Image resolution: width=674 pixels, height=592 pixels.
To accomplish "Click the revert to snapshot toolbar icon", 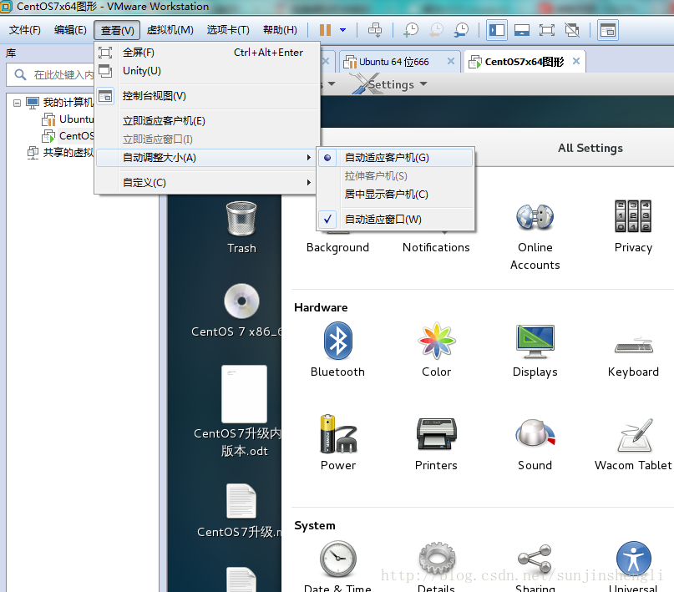I will coord(436,30).
